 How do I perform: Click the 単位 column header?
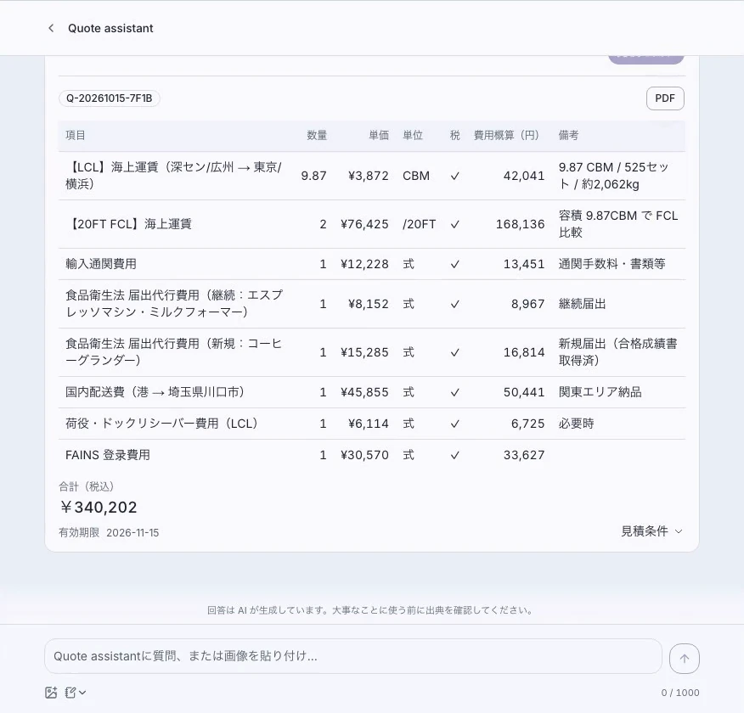point(413,135)
